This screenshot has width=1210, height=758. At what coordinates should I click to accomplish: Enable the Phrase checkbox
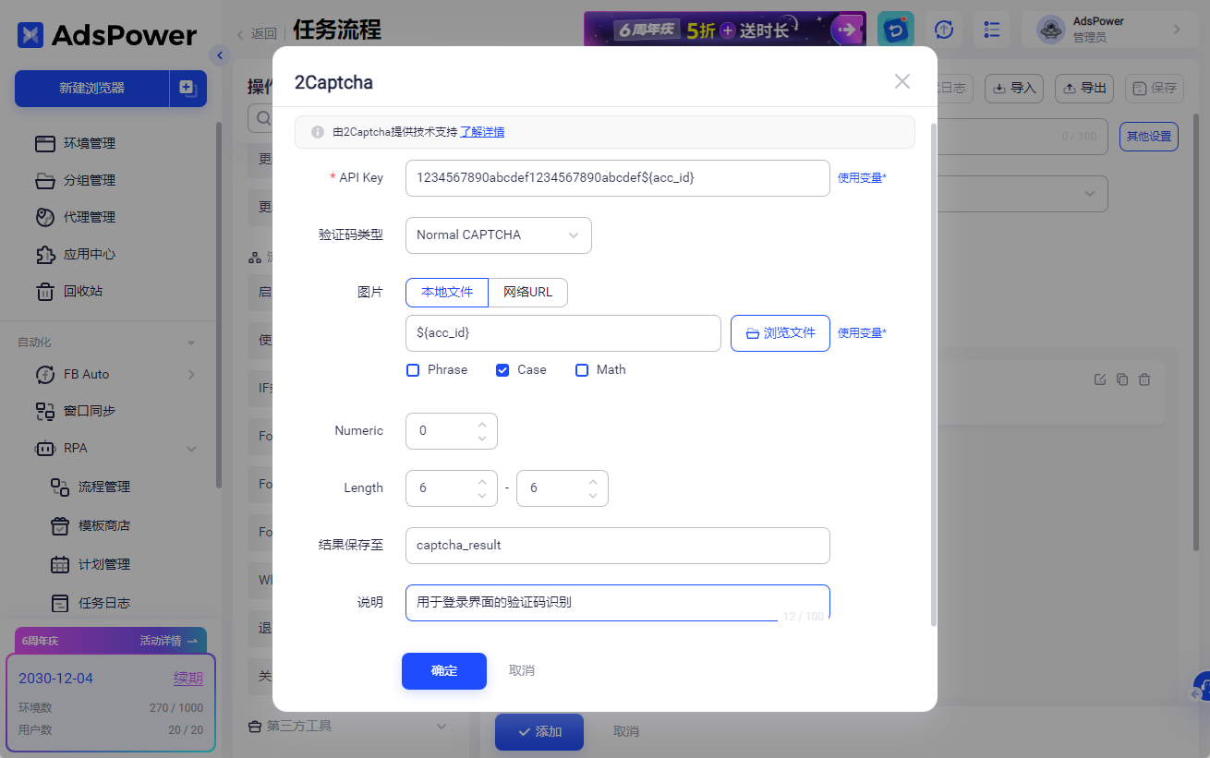pyautogui.click(x=413, y=370)
